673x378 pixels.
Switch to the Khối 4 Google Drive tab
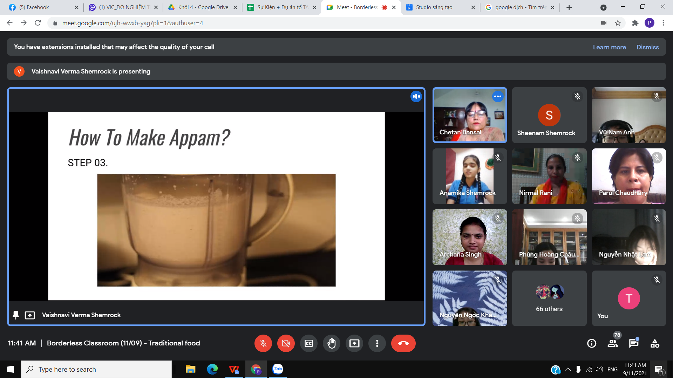203,7
